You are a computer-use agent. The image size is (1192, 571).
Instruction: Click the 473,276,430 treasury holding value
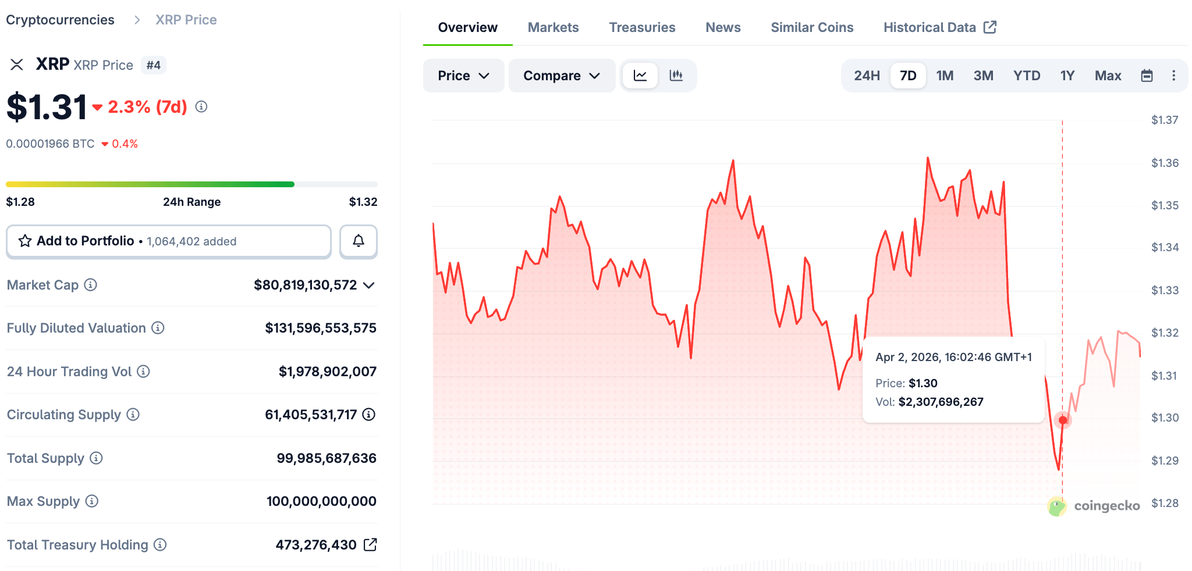coord(316,545)
